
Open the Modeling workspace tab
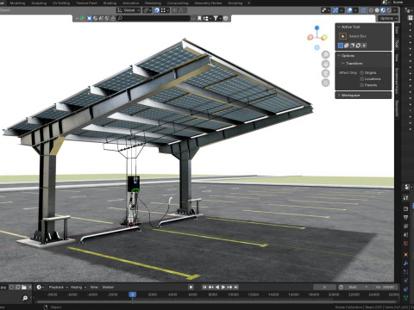(x=17, y=3)
